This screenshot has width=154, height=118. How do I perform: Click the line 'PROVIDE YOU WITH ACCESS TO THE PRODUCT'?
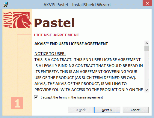[89, 90]
